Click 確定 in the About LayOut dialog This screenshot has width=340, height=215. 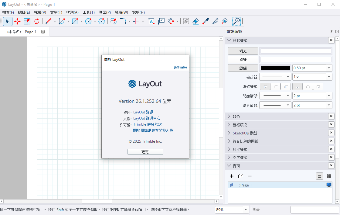145,152
